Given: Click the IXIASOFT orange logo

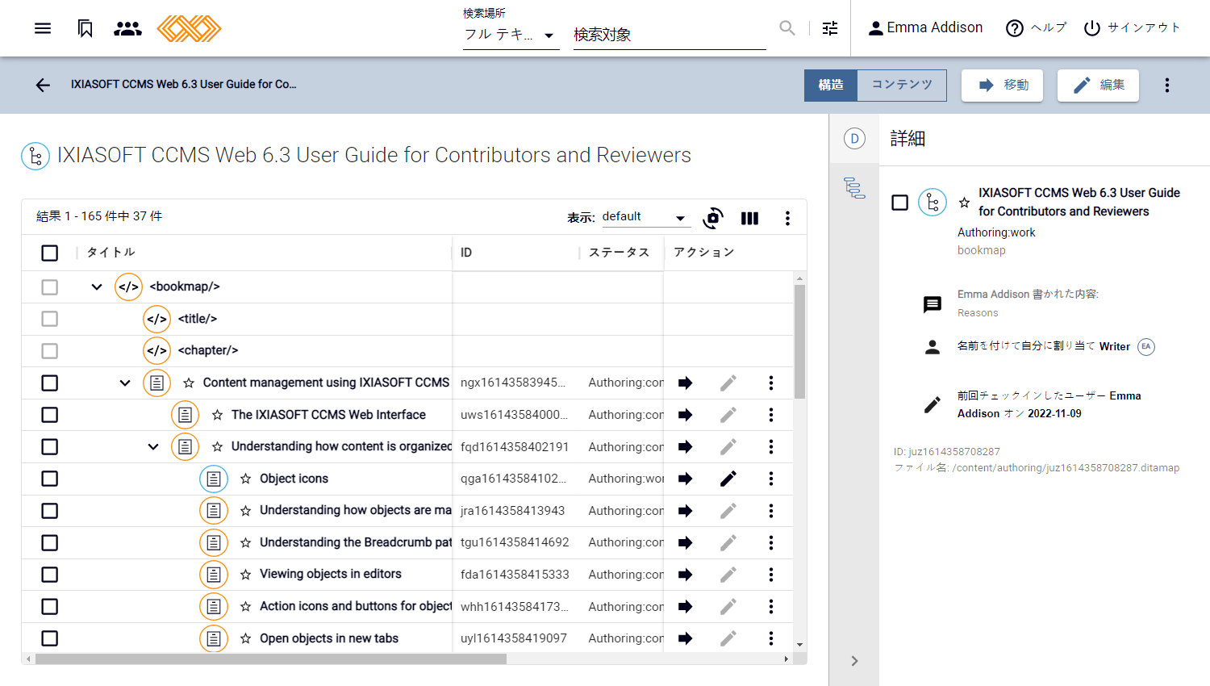Looking at the screenshot, I should click(189, 28).
